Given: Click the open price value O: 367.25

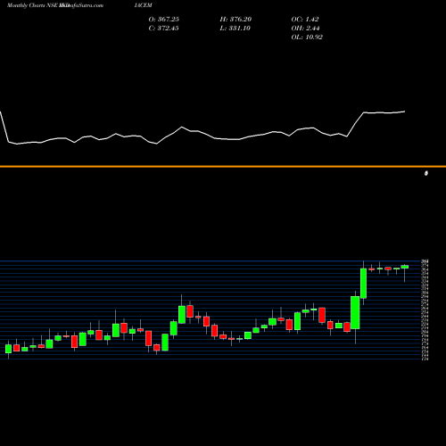Looking at the screenshot, I should point(164,20).
